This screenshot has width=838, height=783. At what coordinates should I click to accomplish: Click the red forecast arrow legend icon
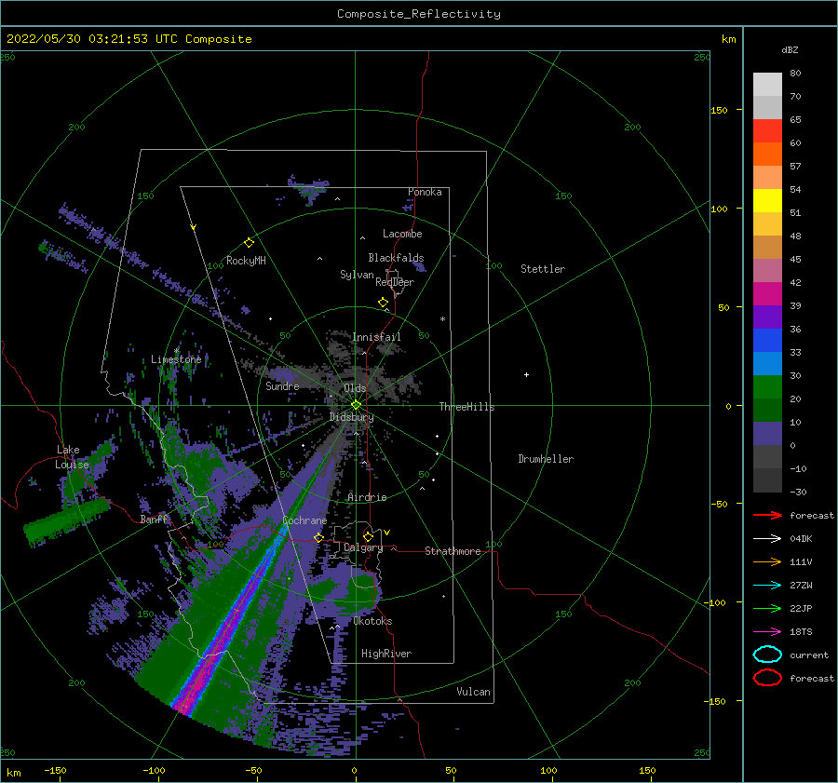pyautogui.click(x=767, y=515)
